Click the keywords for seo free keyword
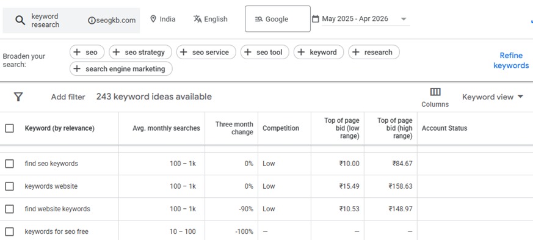 [56, 232]
